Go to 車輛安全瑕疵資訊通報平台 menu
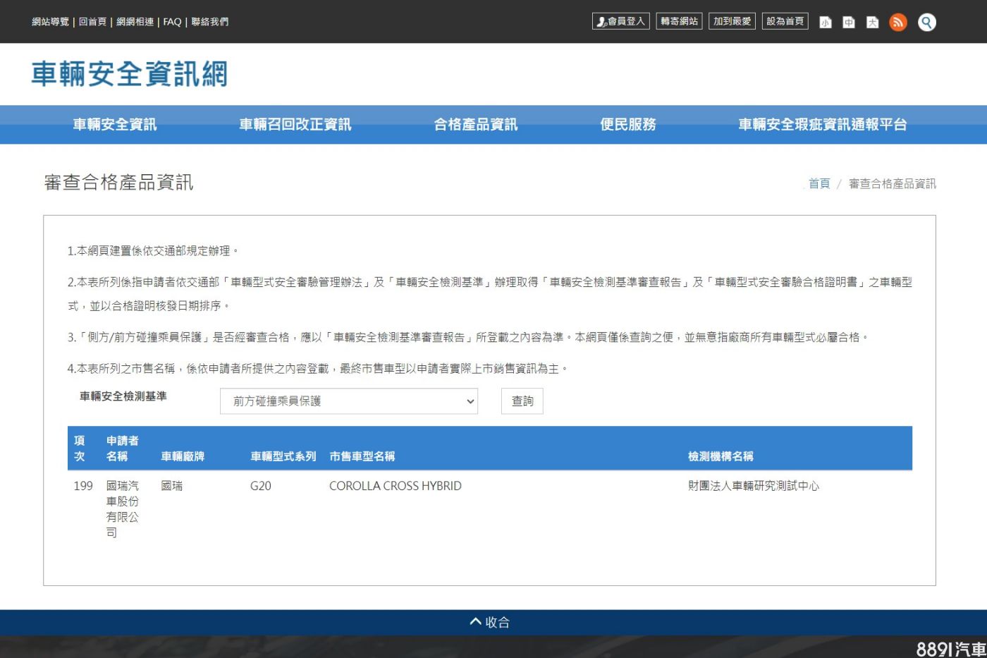Image resolution: width=987 pixels, height=658 pixels. (x=822, y=125)
